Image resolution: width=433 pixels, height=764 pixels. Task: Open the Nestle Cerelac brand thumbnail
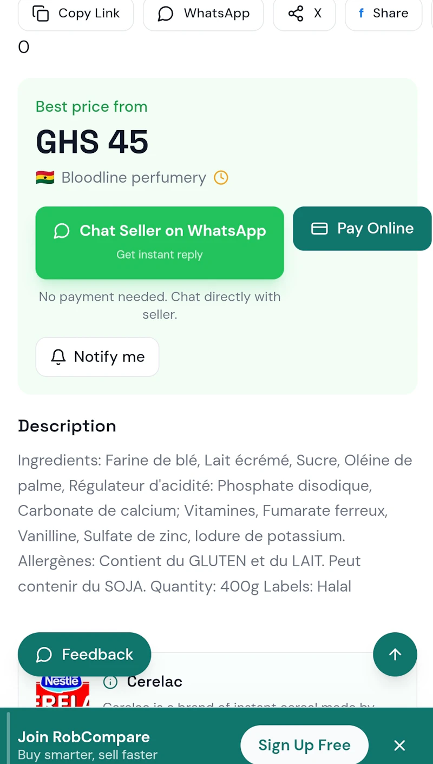coord(63,691)
